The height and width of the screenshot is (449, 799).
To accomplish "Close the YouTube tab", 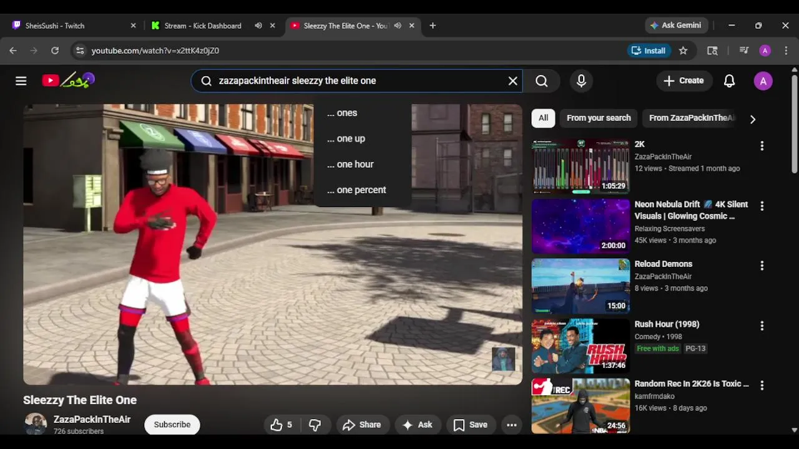I will tap(411, 26).
